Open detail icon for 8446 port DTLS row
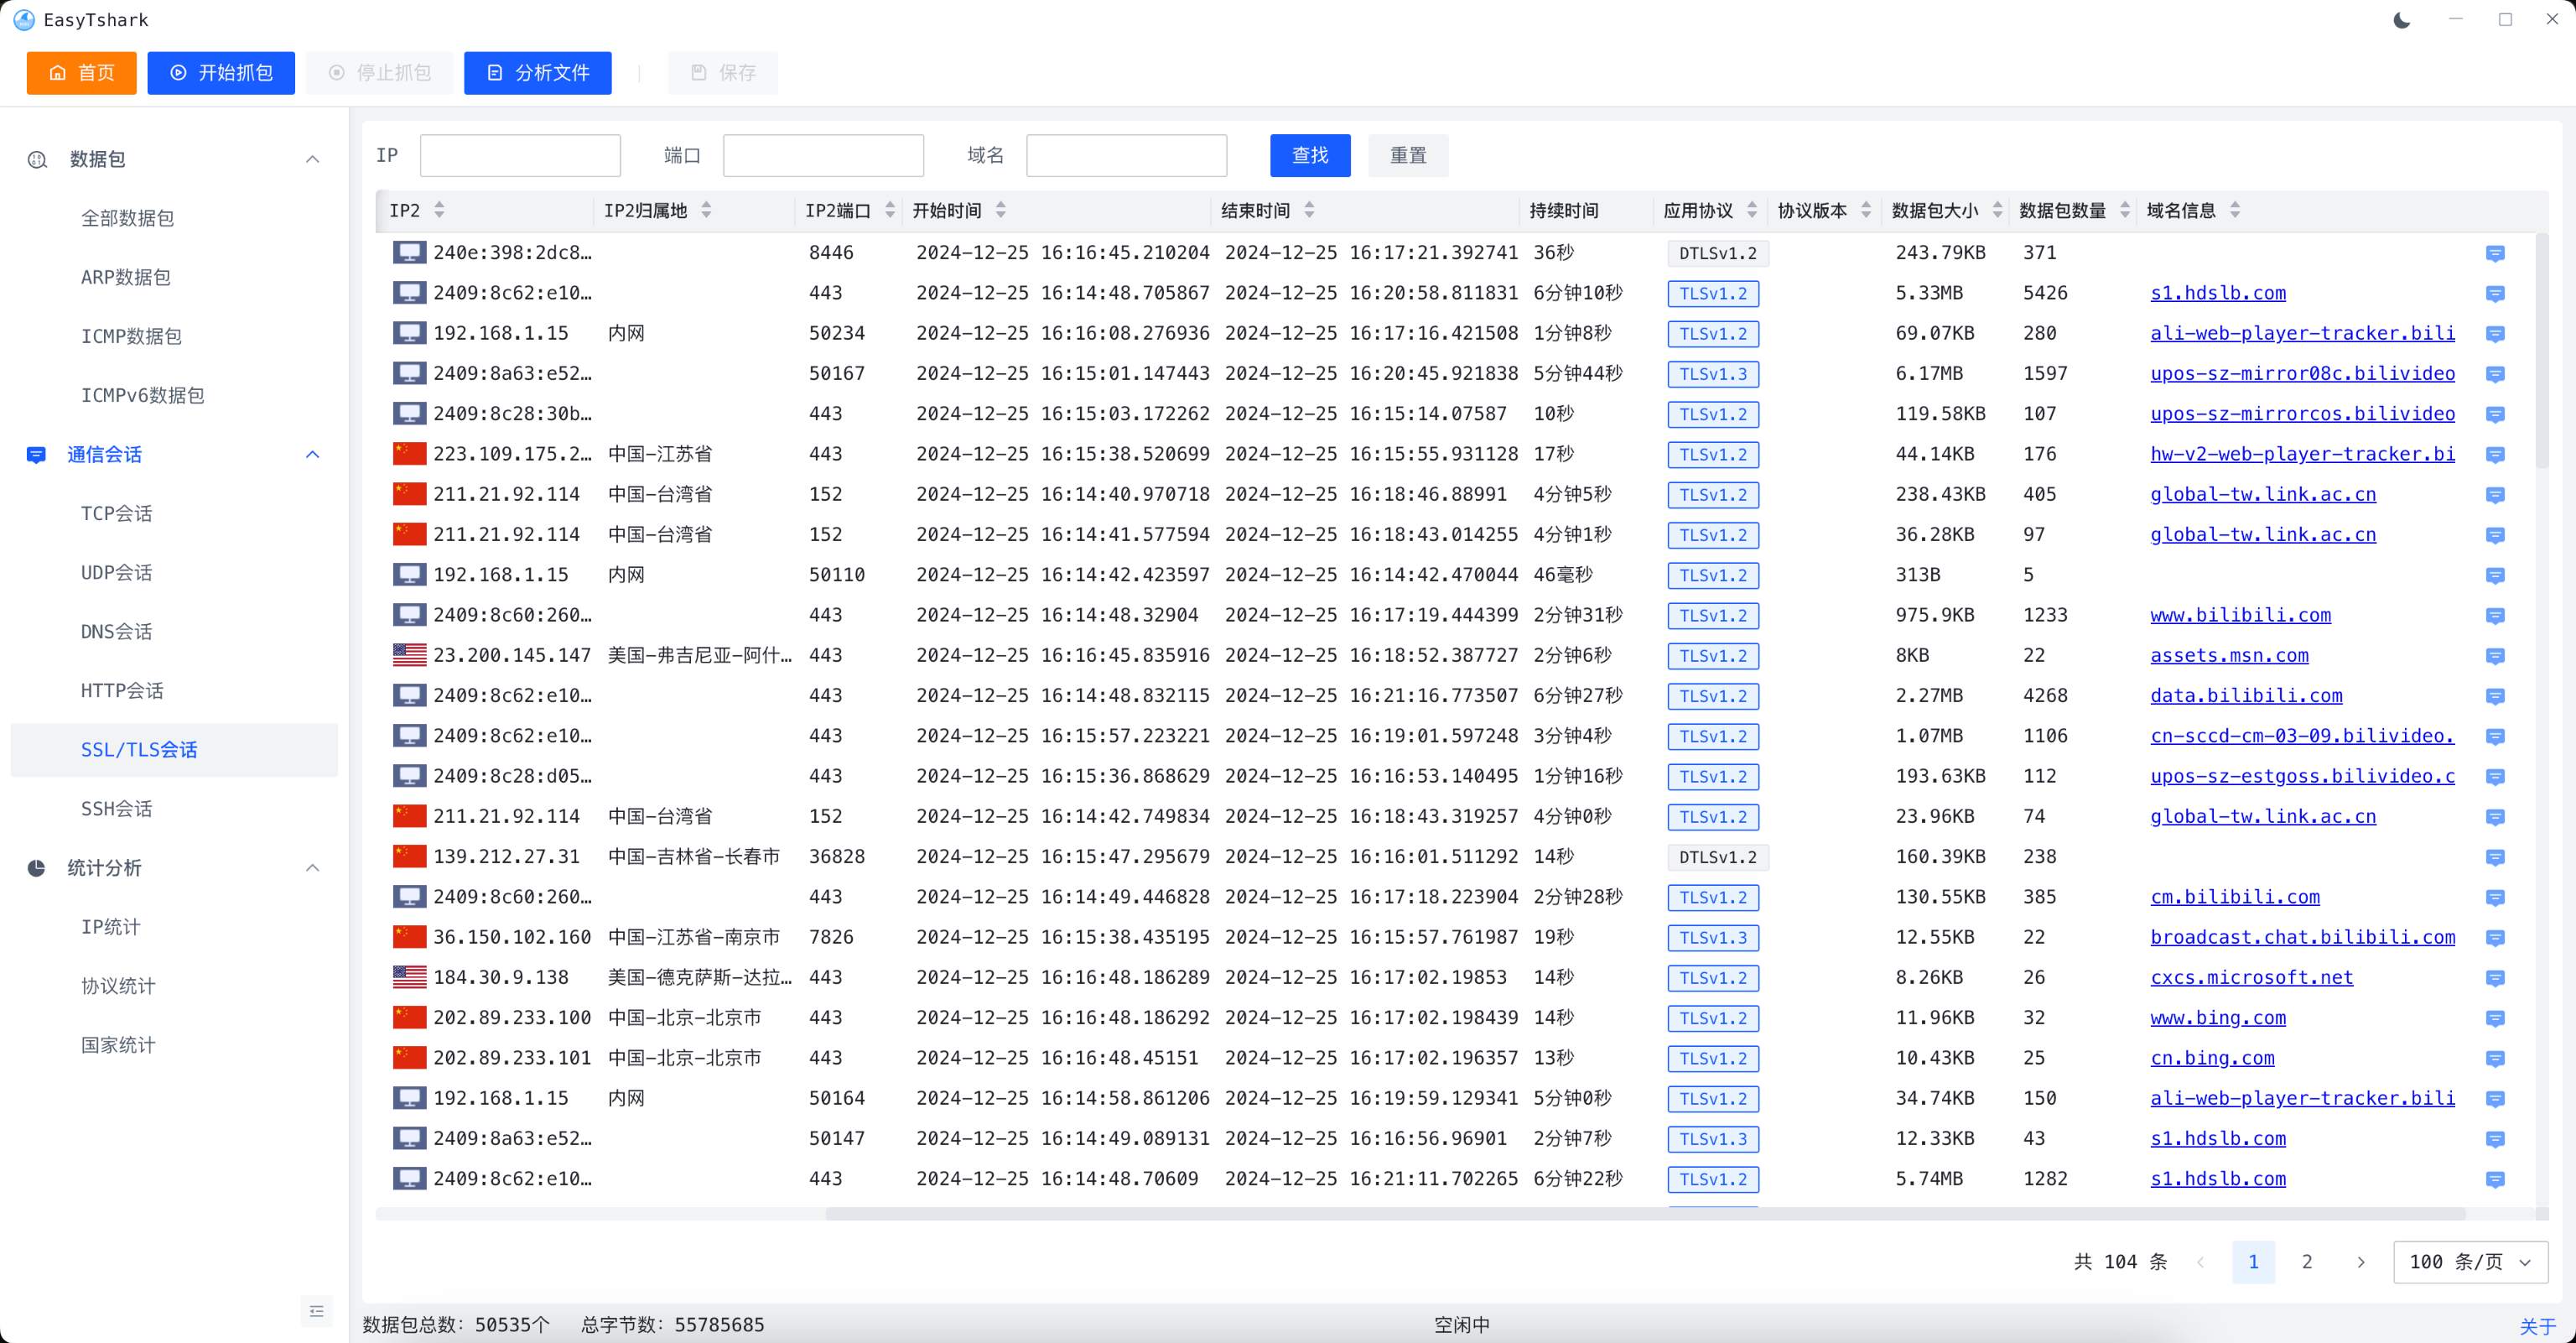This screenshot has width=2576, height=1343. click(x=2494, y=254)
